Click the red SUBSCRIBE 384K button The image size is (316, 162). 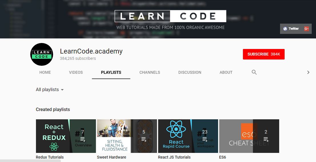(x=263, y=54)
